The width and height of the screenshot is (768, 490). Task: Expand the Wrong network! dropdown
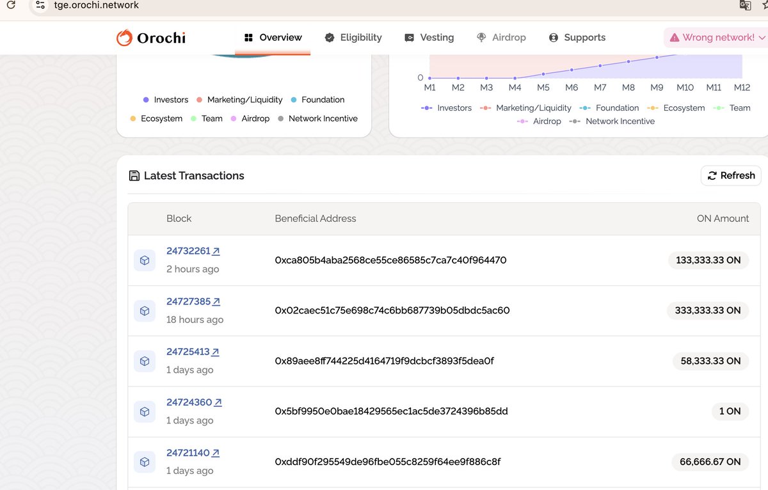tap(717, 38)
